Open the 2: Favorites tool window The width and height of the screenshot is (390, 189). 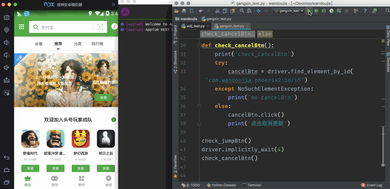175,166
